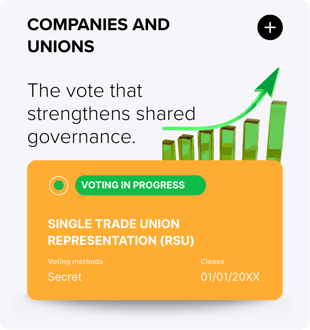Click the black plus icon button
This screenshot has width=310, height=330.
click(270, 27)
